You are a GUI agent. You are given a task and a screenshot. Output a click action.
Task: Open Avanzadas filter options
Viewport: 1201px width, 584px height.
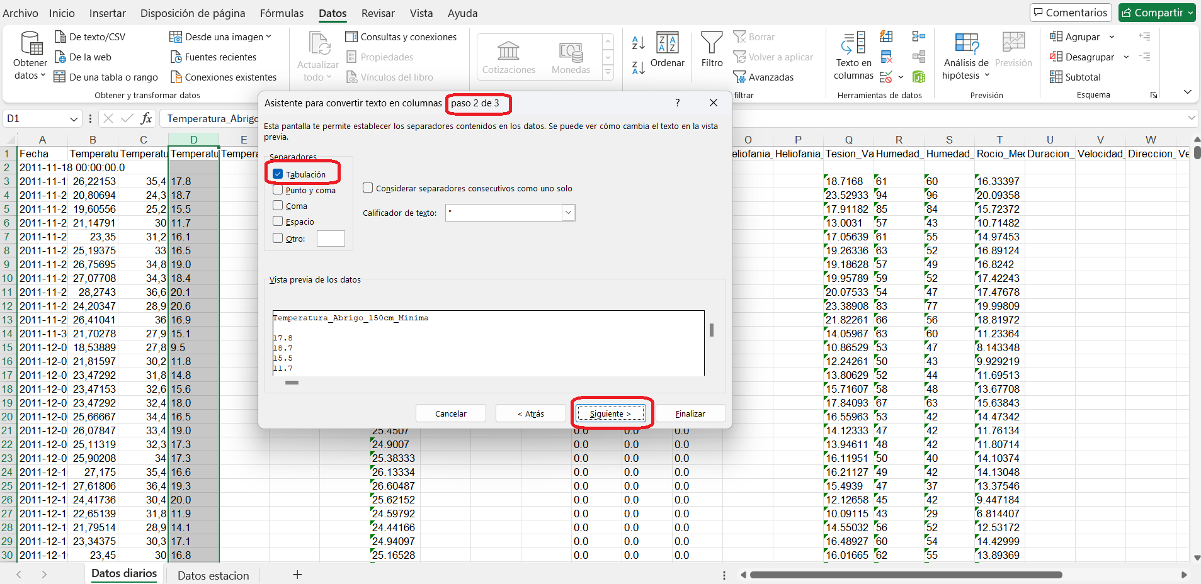pyautogui.click(x=763, y=77)
